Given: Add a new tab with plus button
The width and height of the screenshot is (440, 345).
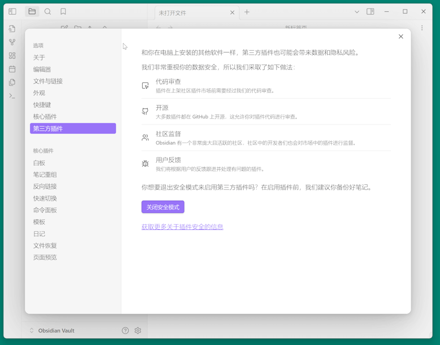Looking at the screenshot, I should [x=247, y=12].
